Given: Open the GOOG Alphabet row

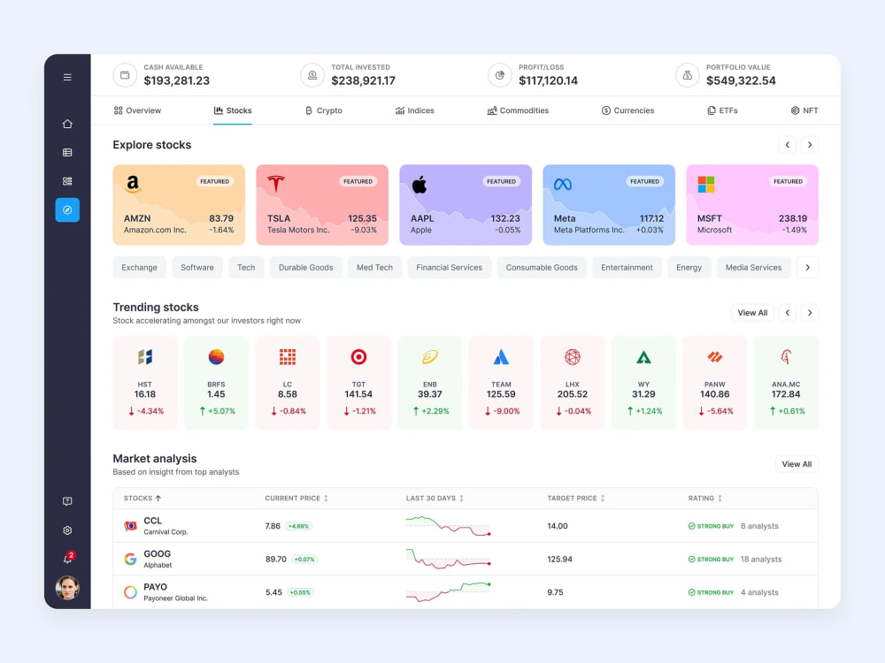Looking at the screenshot, I should pos(466,560).
